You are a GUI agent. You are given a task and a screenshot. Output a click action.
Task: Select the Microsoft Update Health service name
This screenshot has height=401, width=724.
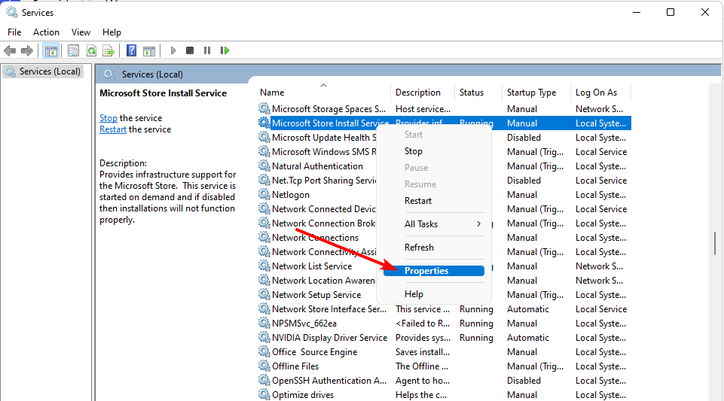coord(324,138)
